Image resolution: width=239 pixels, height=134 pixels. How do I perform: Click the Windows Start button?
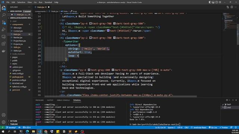coord(3,131)
